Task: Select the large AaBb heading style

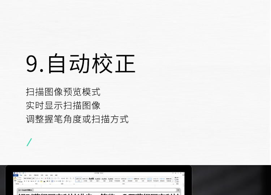Action: click(x=91, y=180)
